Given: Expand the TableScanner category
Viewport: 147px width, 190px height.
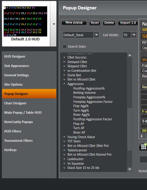Looking at the screenshot, I should (x=64, y=150).
